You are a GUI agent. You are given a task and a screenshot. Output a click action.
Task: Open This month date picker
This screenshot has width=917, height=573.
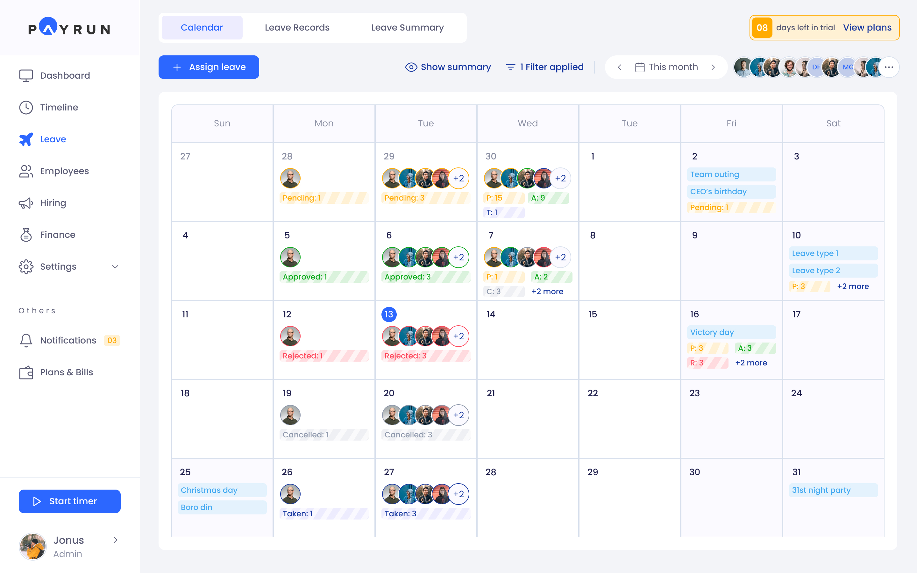[666, 67]
